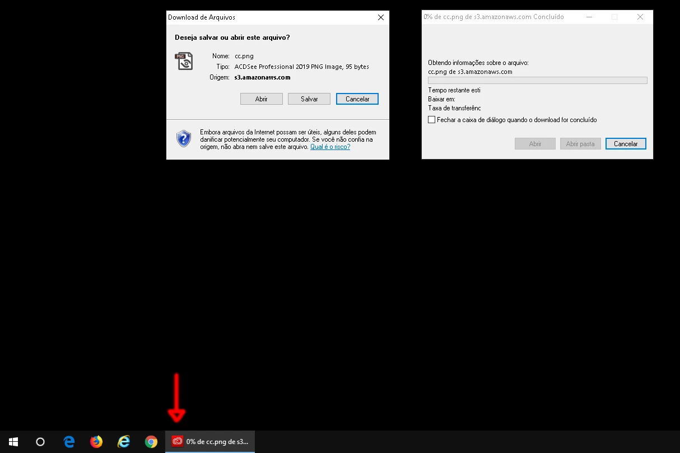Click the Salvar button
This screenshot has width=680, height=453.
[309, 99]
